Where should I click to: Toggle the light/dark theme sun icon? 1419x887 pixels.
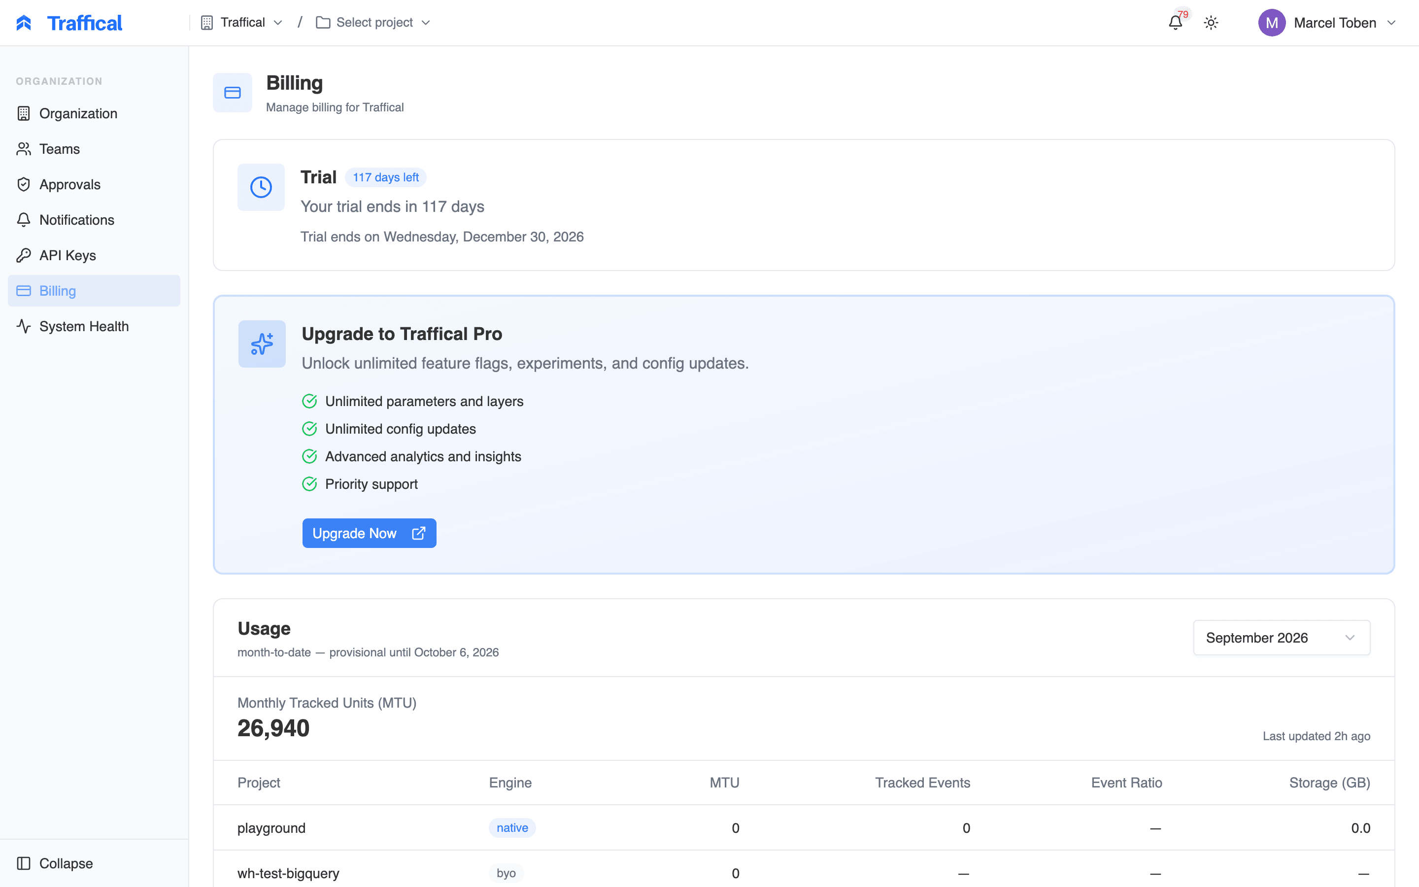pos(1211,23)
